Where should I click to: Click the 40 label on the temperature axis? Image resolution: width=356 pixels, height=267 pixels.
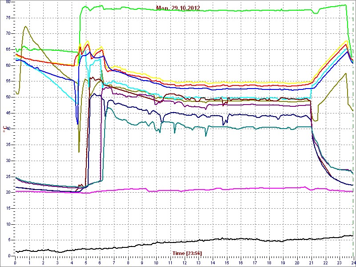click(x=8, y=129)
